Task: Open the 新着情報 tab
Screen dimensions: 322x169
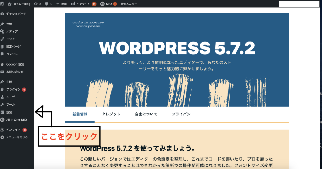Action: point(80,114)
